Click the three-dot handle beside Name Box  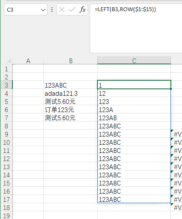pyautogui.click(x=52, y=9)
